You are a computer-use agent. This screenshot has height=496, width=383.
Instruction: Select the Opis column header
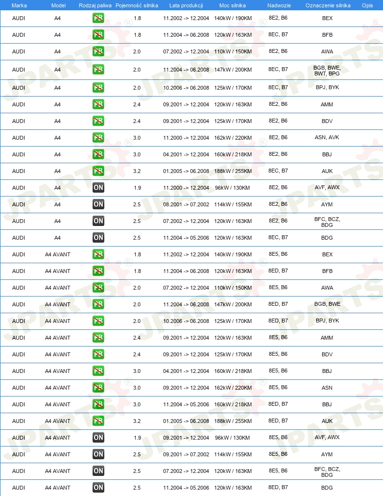pyautogui.click(x=367, y=5)
